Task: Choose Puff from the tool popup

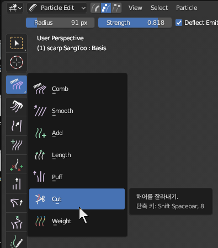Action: (x=77, y=177)
